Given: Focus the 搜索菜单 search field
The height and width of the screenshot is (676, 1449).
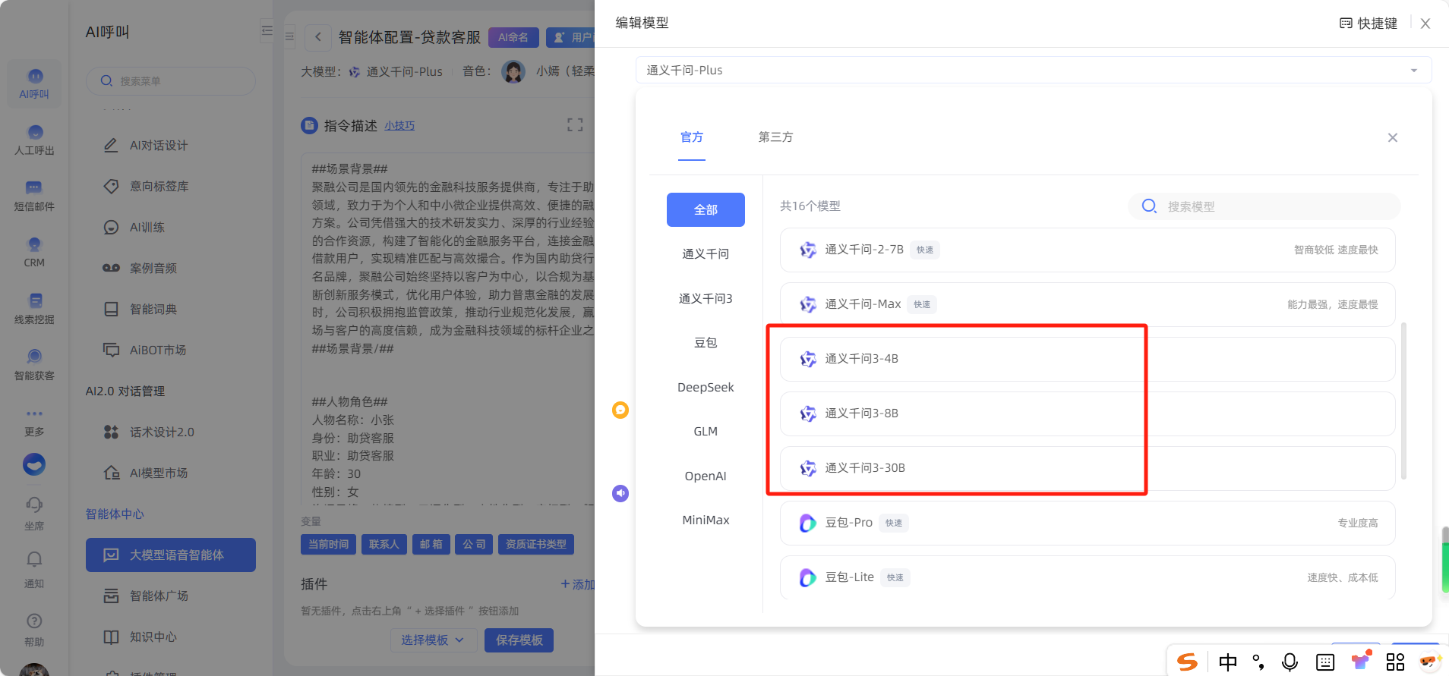Looking at the screenshot, I should (x=171, y=80).
